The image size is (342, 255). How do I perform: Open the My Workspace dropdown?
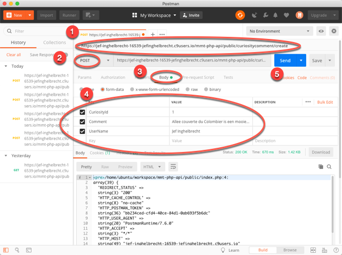(158, 15)
